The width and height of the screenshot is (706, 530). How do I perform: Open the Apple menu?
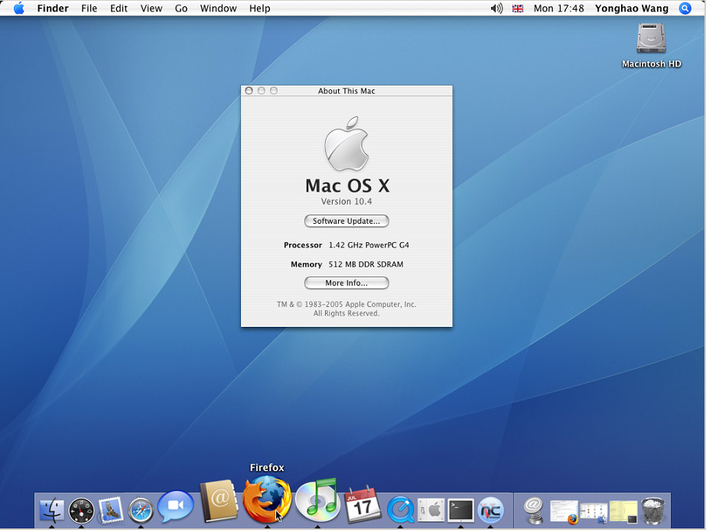pyautogui.click(x=19, y=8)
